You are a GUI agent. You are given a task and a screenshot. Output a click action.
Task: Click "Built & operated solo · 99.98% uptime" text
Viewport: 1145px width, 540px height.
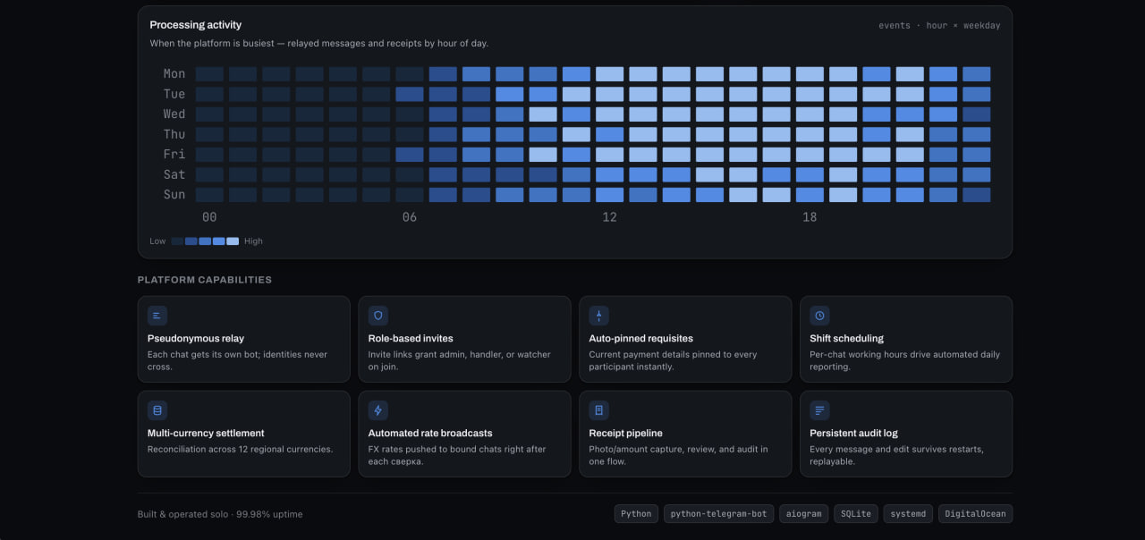pos(220,514)
